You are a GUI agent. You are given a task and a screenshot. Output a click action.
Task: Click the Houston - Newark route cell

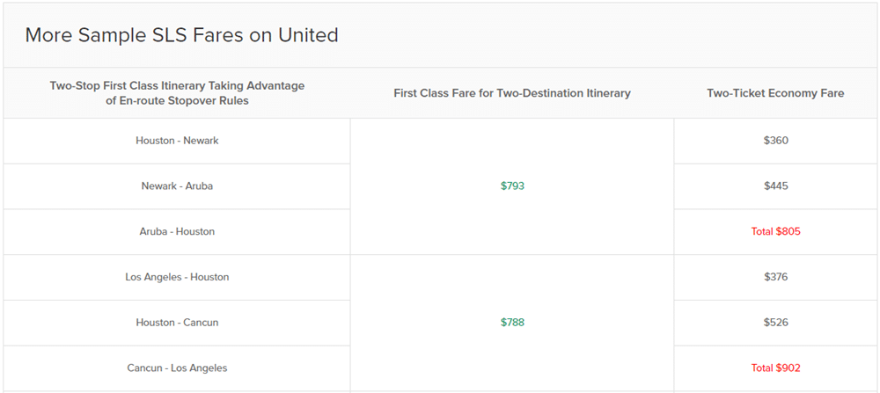(177, 141)
